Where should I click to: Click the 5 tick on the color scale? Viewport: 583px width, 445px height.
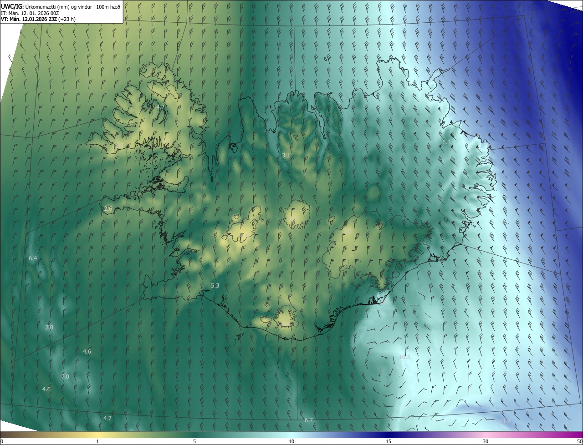pos(194,441)
